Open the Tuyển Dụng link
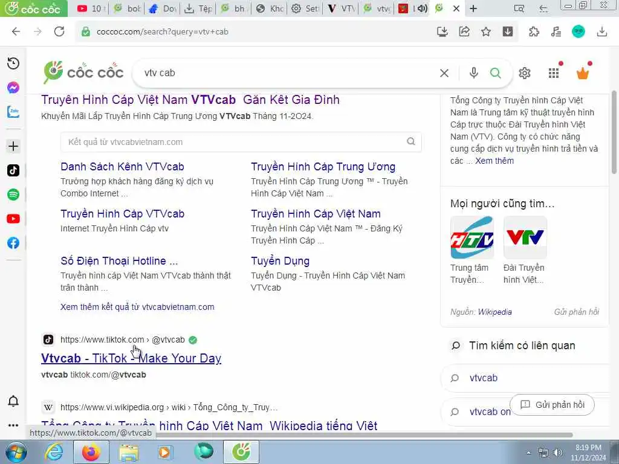This screenshot has height=464, width=619. 280,261
